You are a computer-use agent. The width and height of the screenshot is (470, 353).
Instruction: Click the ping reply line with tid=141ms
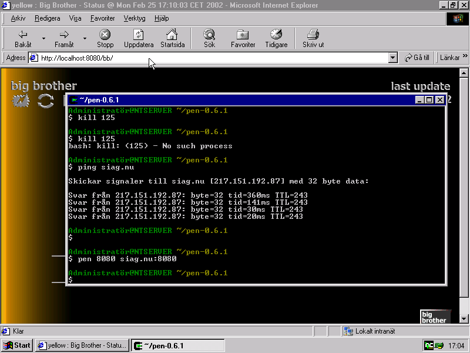pyautogui.click(x=188, y=202)
